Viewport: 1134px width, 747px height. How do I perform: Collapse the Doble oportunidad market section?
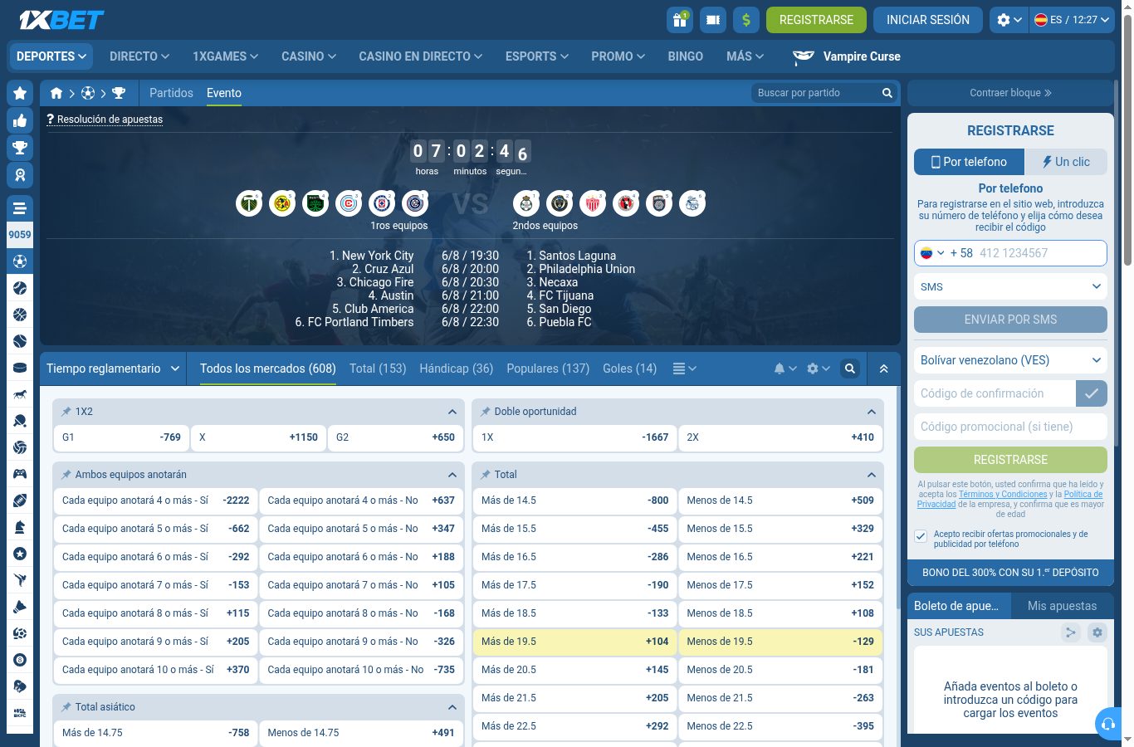(x=871, y=412)
